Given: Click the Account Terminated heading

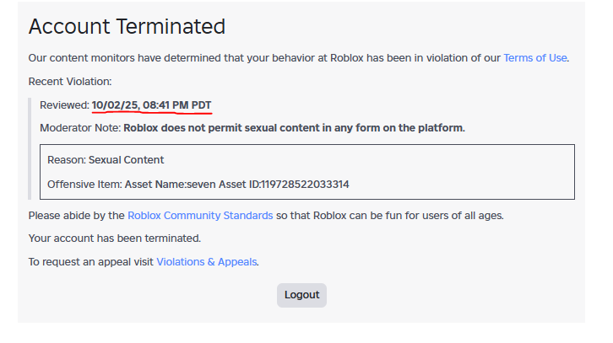Looking at the screenshot, I should (127, 26).
